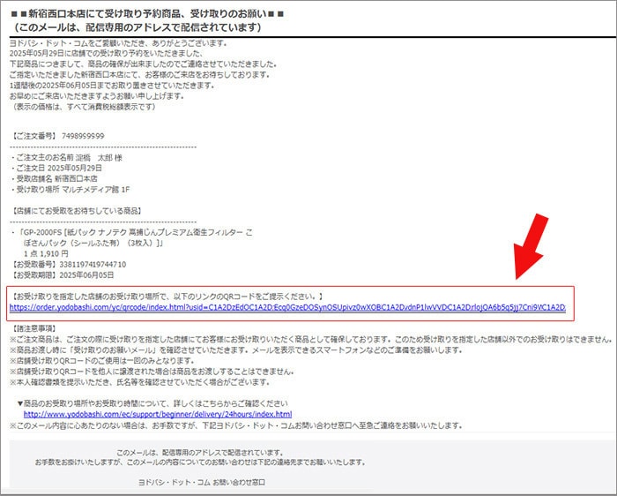The width and height of the screenshot is (617, 496).
Task: Select the 【店舗にてお受取をお待ちしている商品】 heading
Action: 77,211
